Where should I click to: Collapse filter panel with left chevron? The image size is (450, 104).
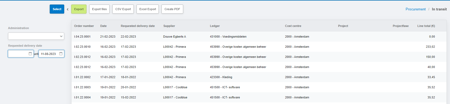click(68, 9)
